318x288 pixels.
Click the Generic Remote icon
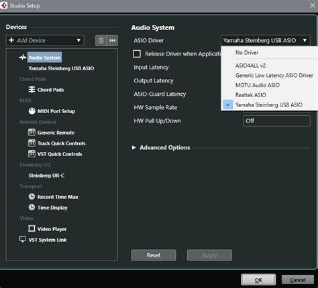coord(32,133)
